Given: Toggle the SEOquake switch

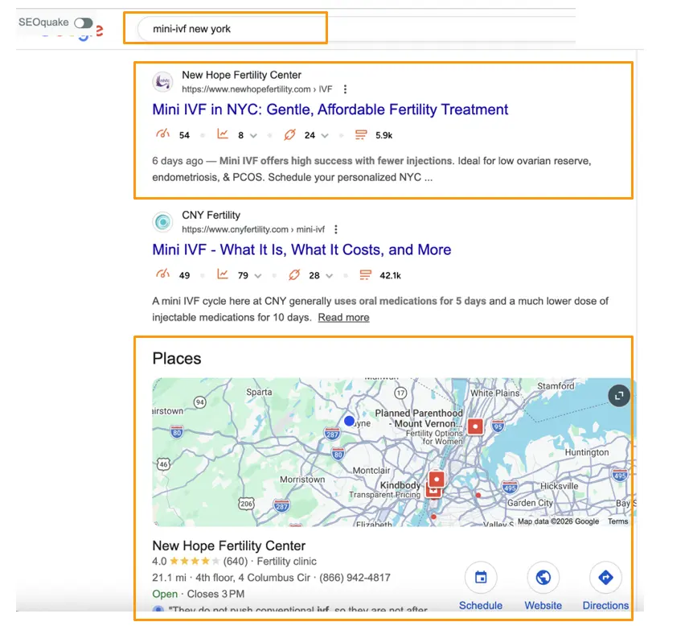Looking at the screenshot, I should [x=84, y=23].
